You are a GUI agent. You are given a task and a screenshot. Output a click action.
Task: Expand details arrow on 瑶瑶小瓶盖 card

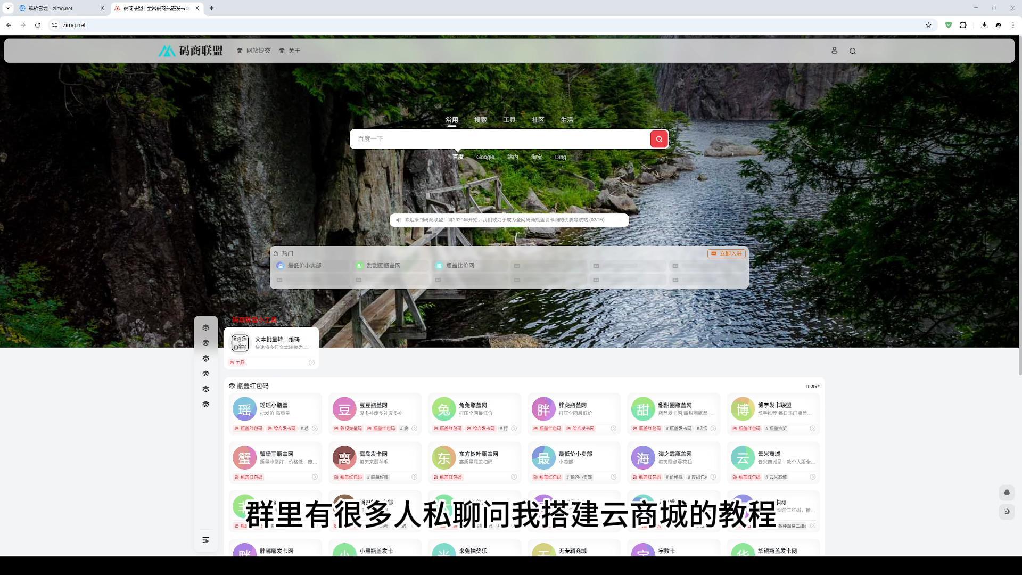[314, 429]
